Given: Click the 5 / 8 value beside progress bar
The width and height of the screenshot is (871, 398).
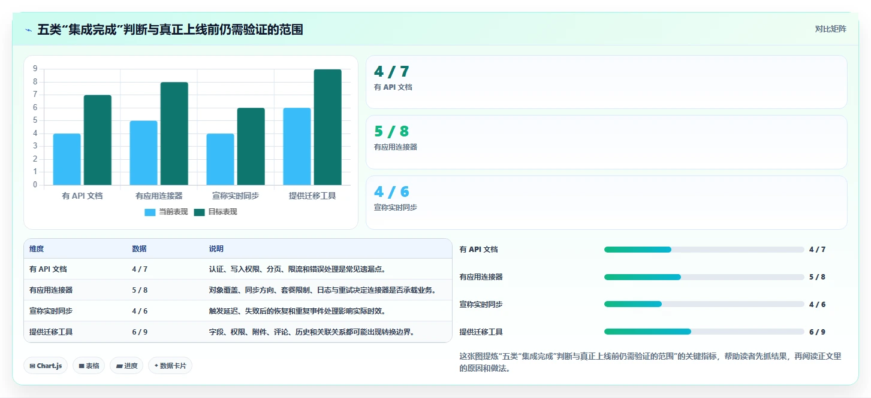Looking at the screenshot, I should [x=817, y=277].
